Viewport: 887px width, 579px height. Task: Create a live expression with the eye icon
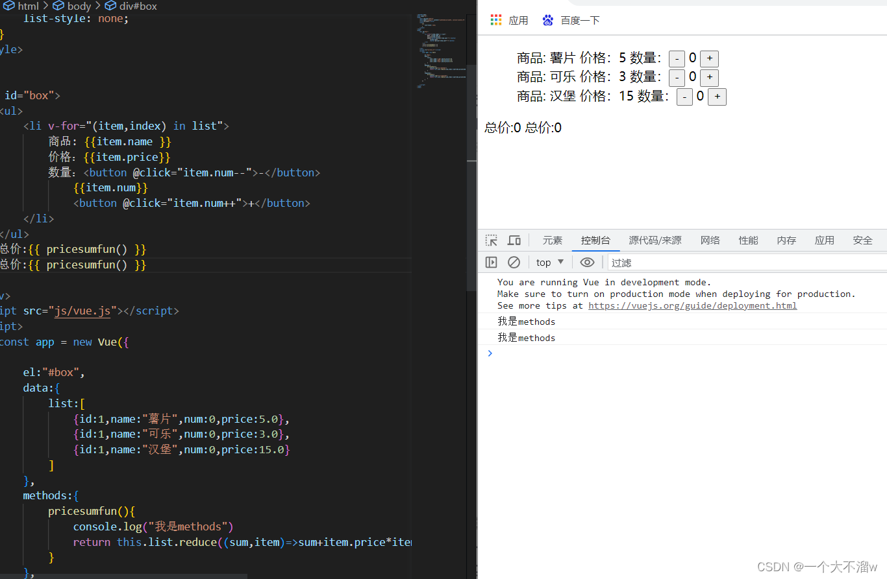point(587,262)
